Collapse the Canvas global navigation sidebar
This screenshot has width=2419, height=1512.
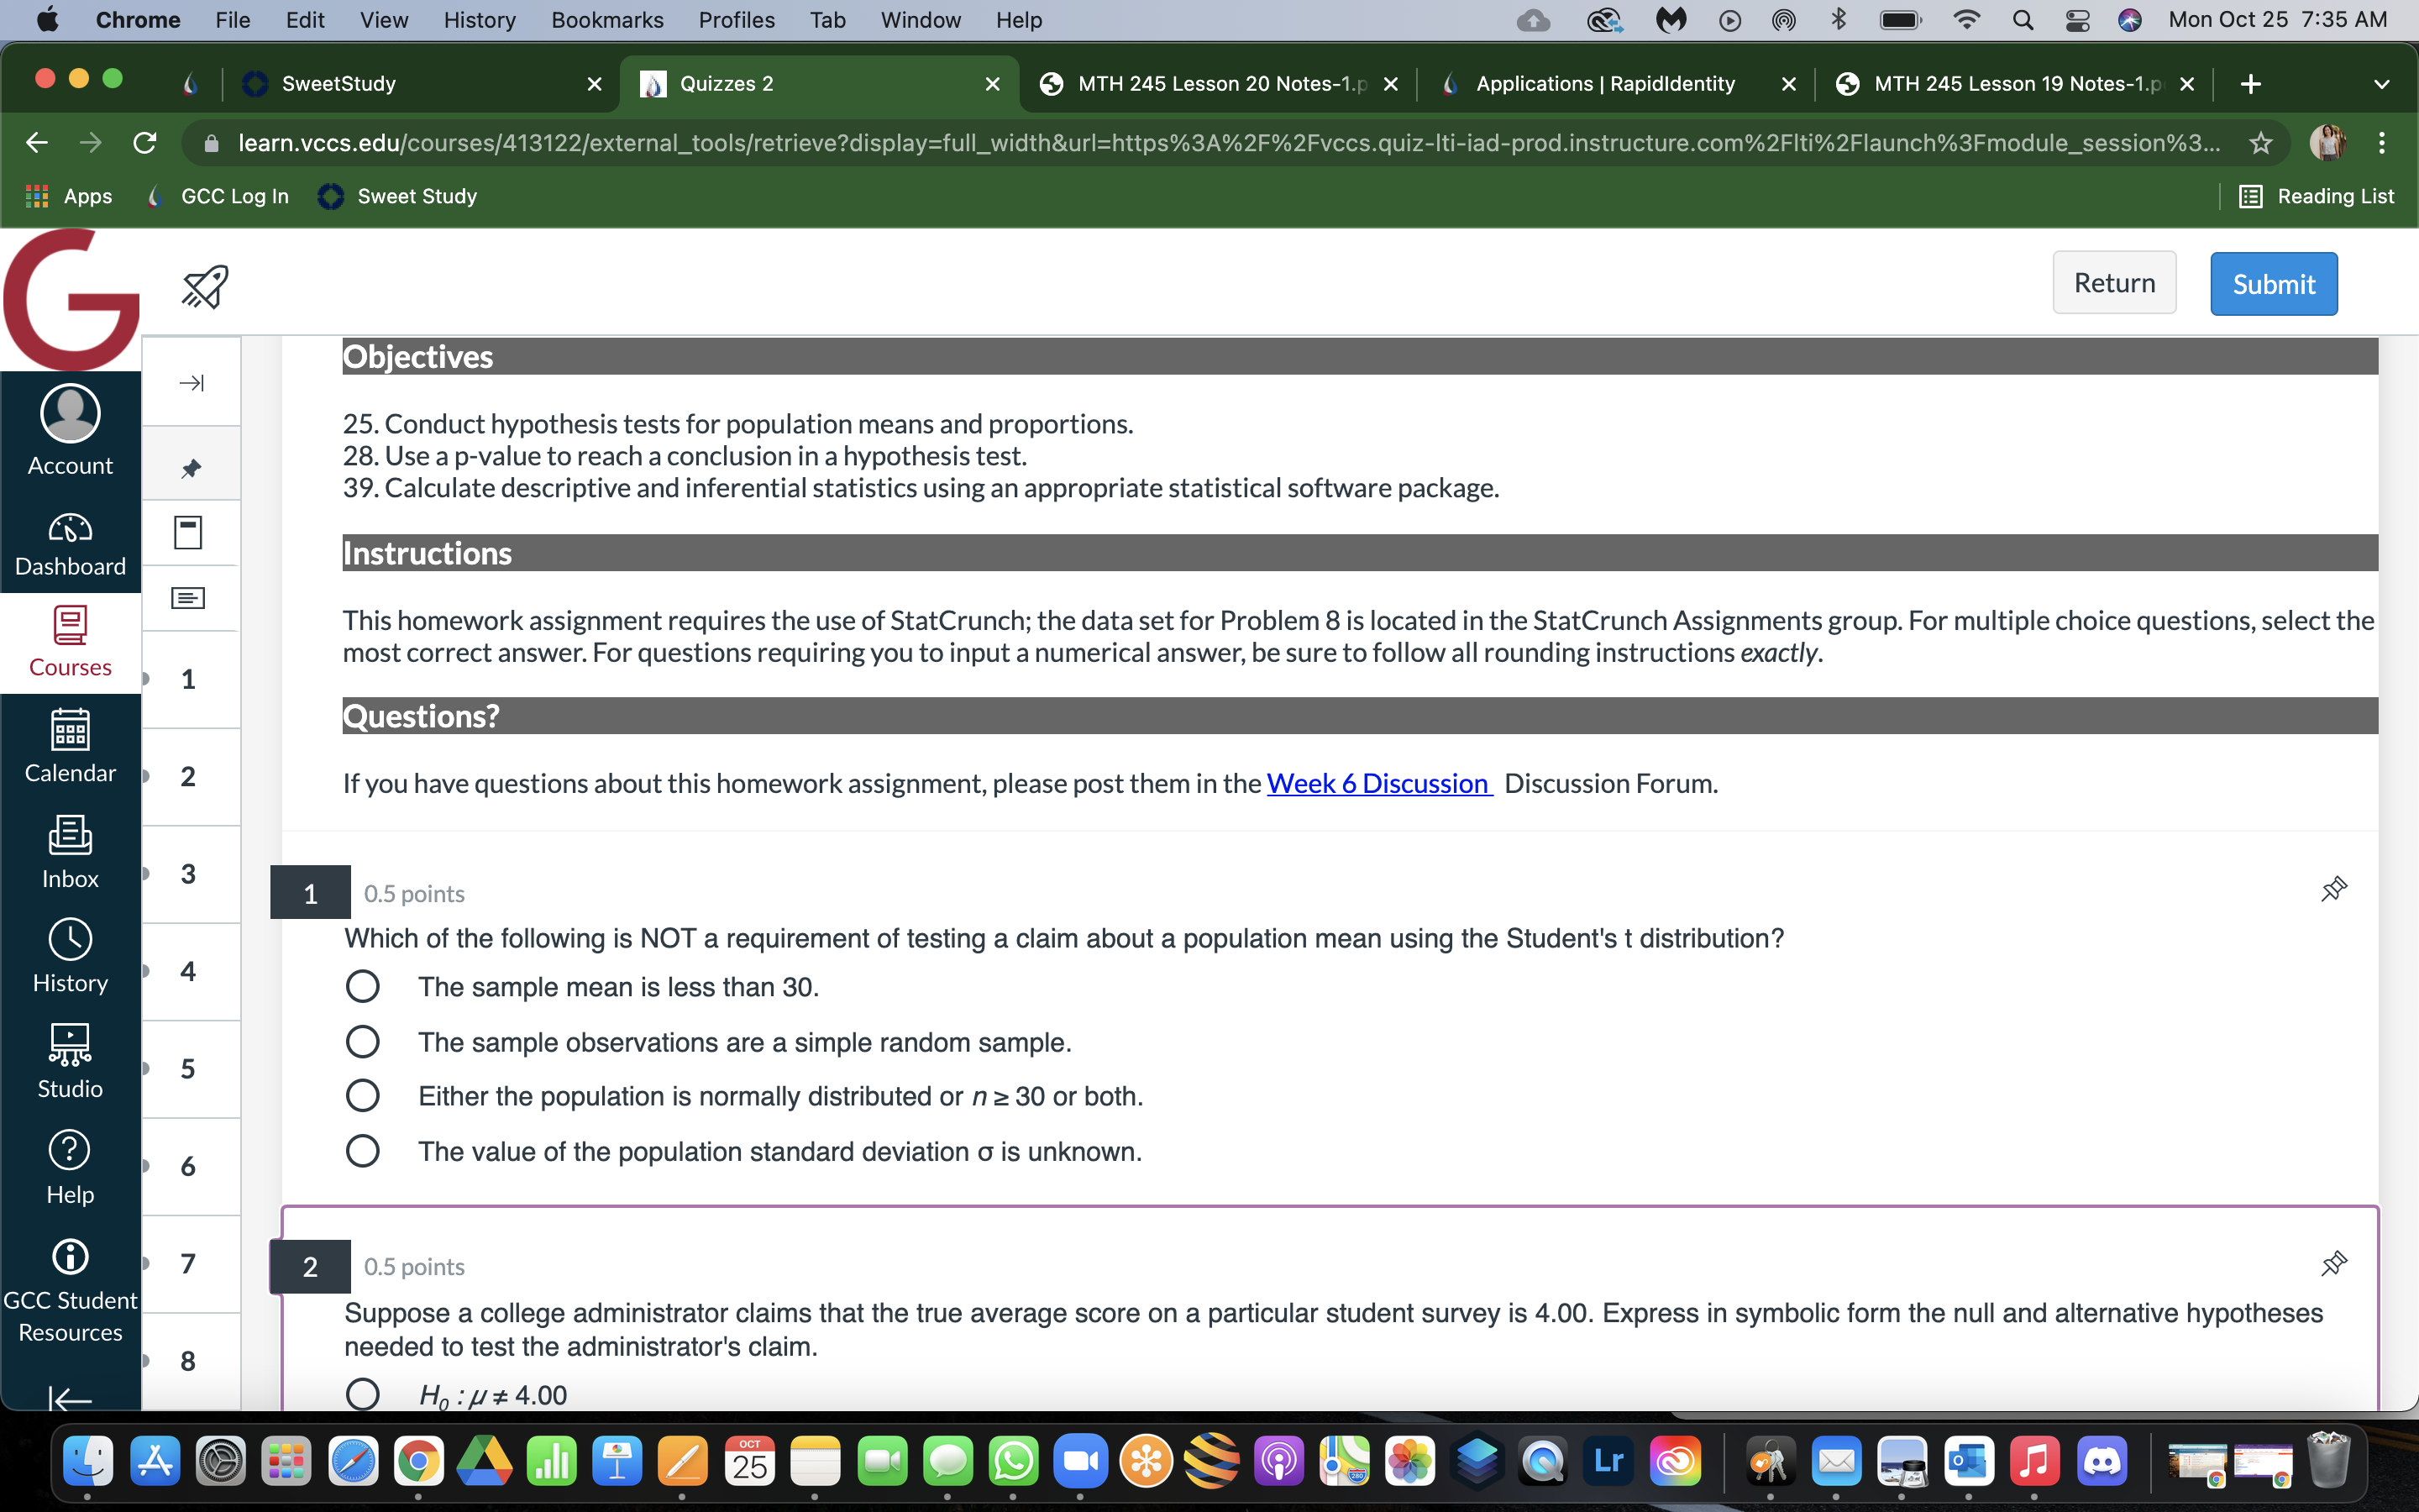tap(70, 1398)
